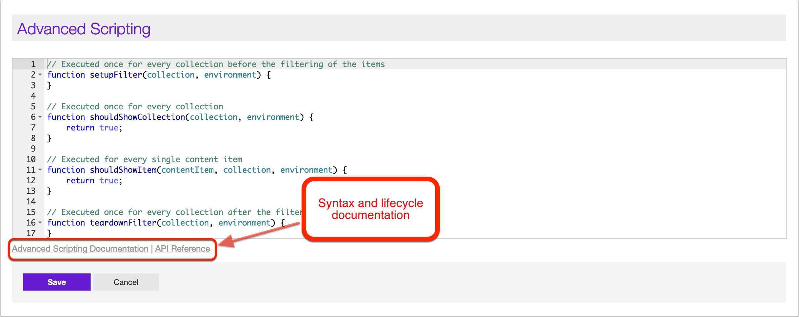799x317 pixels.
Task: Click the closing brace on line 3
Action: tap(49, 86)
